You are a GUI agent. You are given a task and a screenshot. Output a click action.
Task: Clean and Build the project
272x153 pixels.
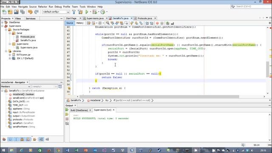pyautogui.click(x=80, y=12)
